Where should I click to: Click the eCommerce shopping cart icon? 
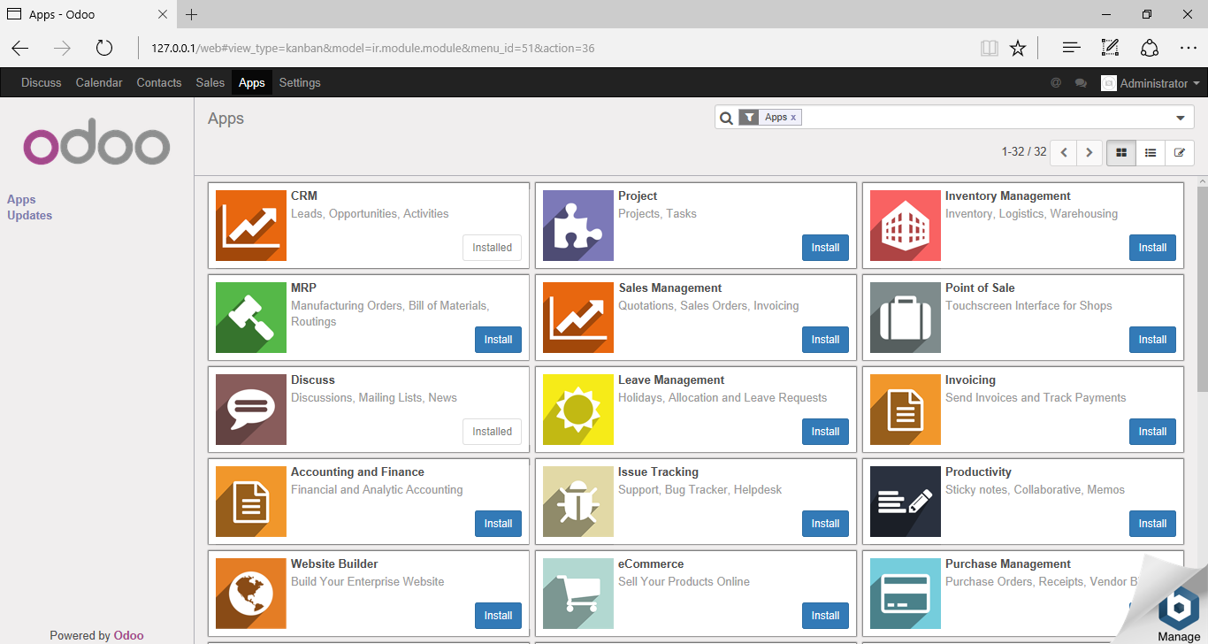[577, 594]
